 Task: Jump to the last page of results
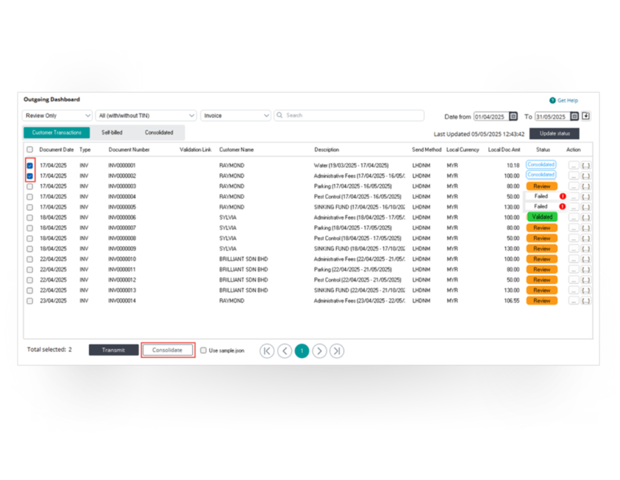tap(337, 351)
